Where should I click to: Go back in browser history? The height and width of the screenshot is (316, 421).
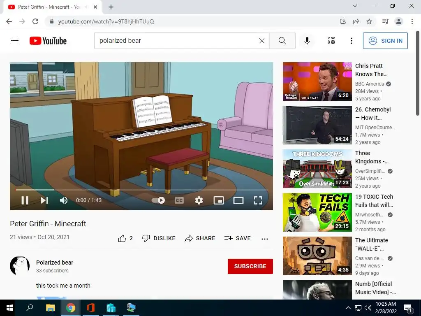point(9,21)
